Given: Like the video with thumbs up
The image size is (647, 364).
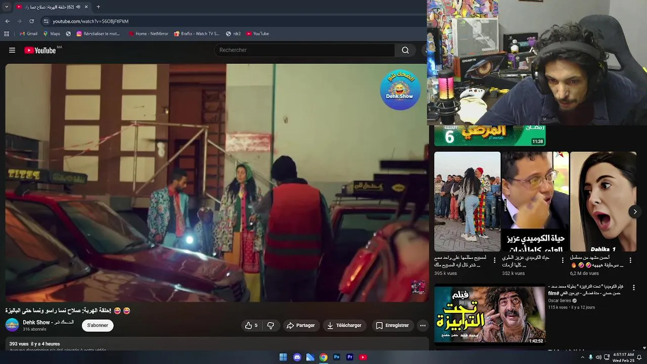Looking at the screenshot, I should [251, 326].
